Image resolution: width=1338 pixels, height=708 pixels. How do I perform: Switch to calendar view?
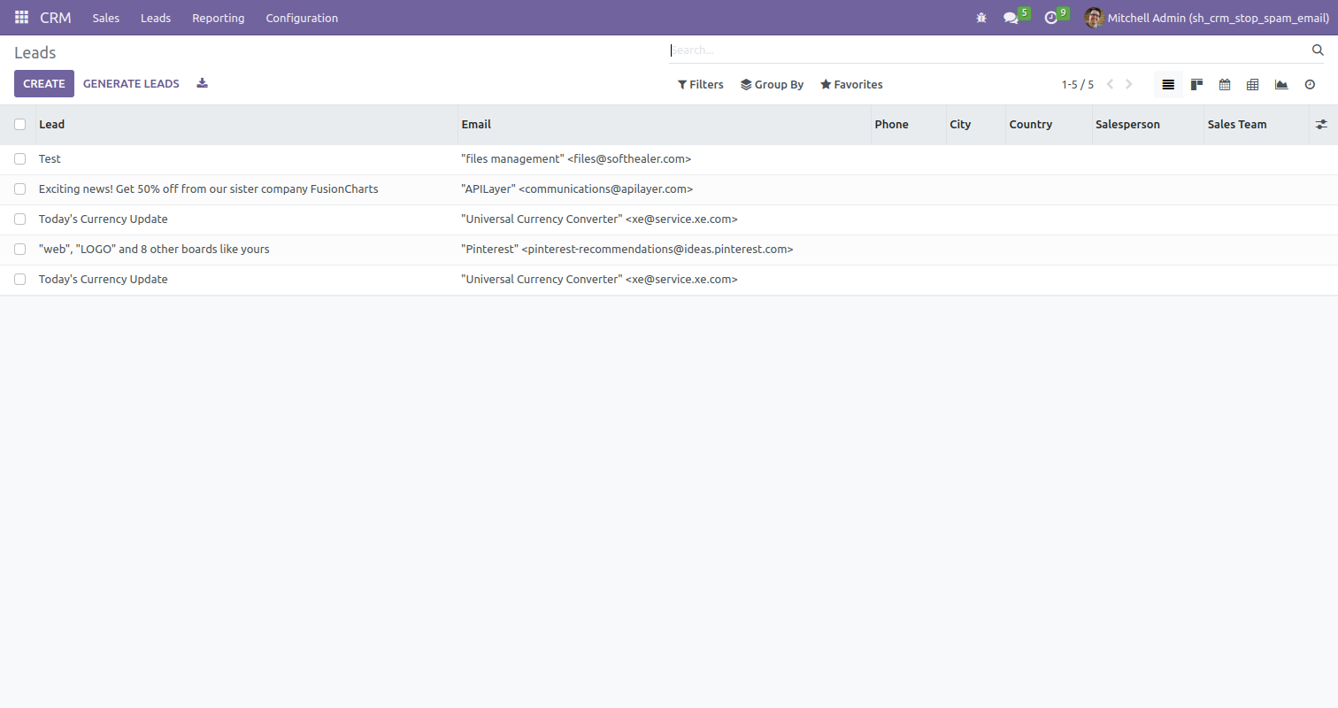pyautogui.click(x=1225, y=85)
